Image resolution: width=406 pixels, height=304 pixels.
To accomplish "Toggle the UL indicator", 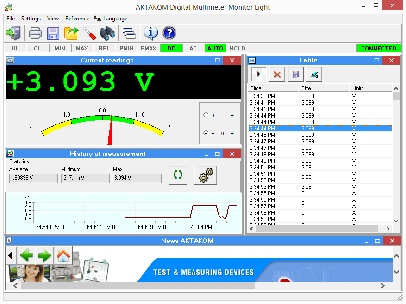I will coord(15,49).
